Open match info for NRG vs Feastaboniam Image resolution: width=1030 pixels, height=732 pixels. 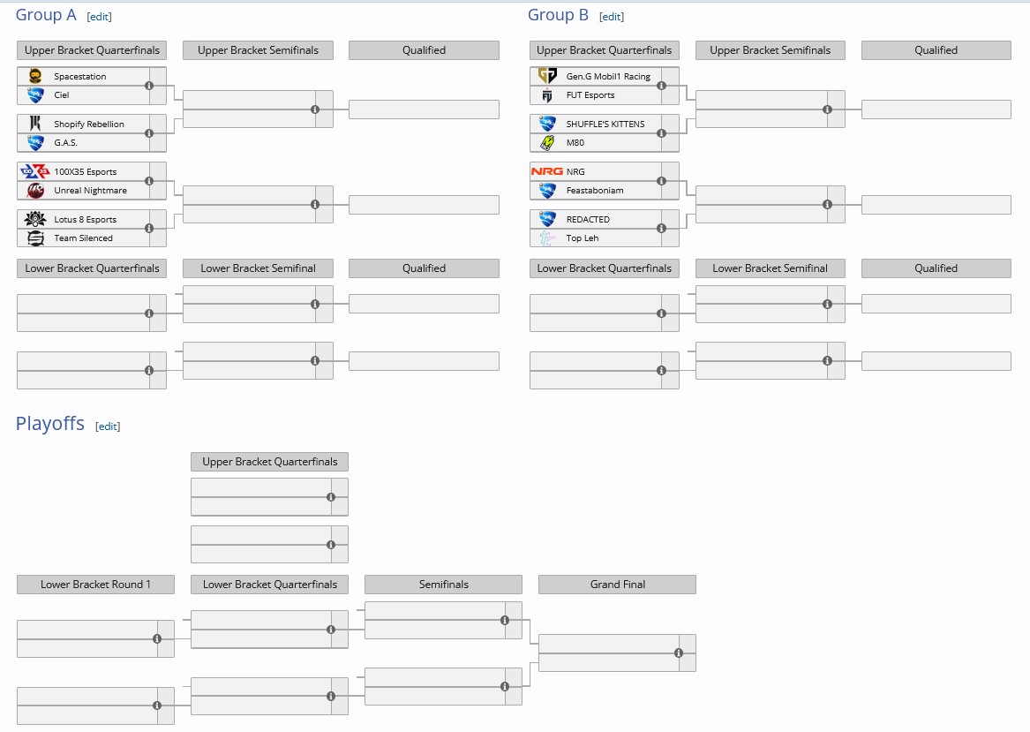coord(661,181)
